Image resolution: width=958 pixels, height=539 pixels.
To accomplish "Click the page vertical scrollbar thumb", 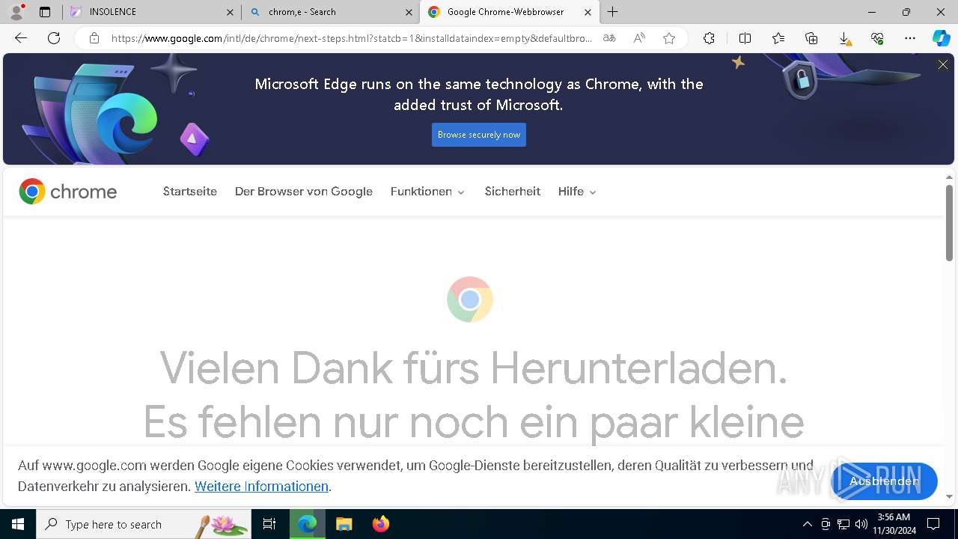I will coord(949,222).
